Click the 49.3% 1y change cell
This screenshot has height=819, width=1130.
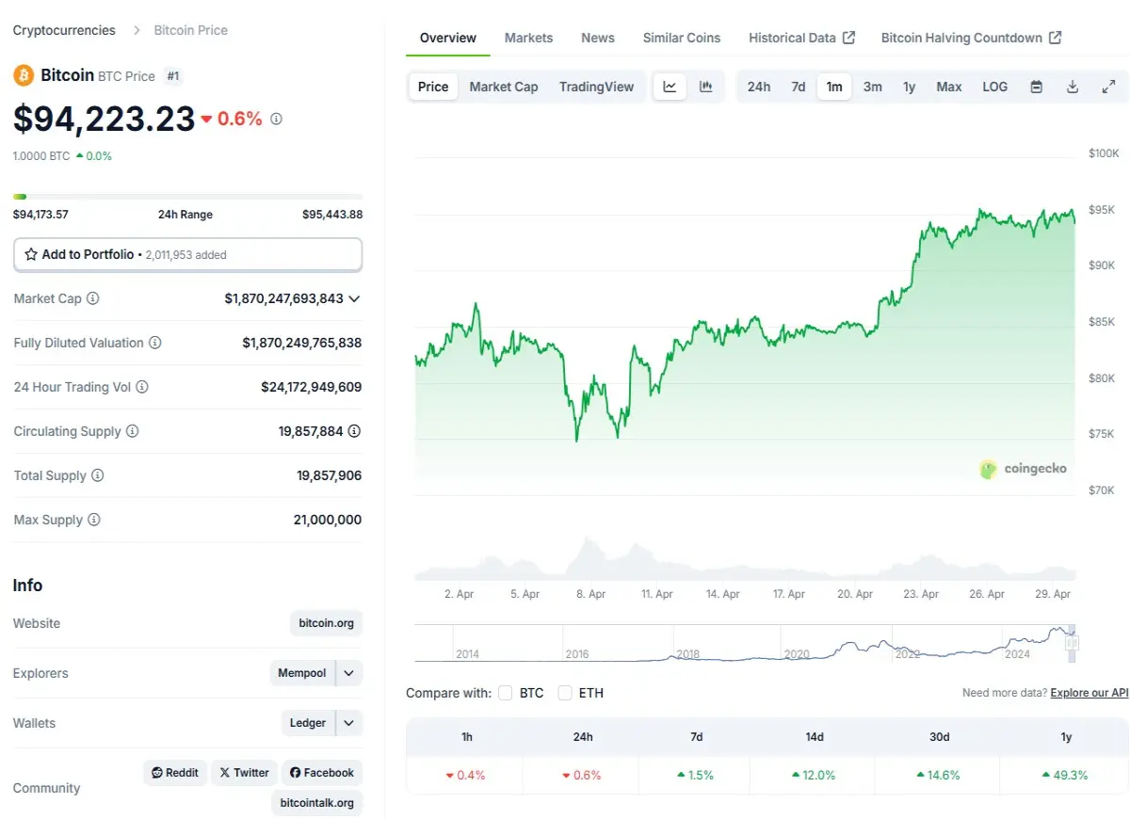click(1066, 775)
